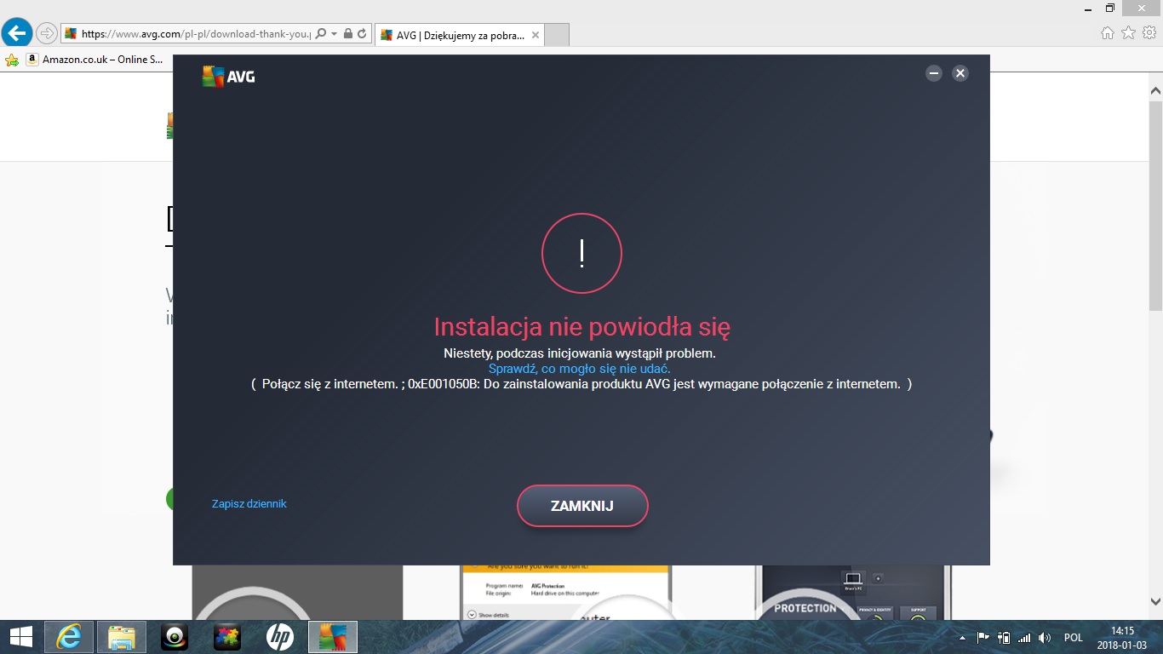Image resolution: width=1163 pixels, height=654 pixels.
Task: Click the AVG logo in installer header
Action: (x=228, y=77)
